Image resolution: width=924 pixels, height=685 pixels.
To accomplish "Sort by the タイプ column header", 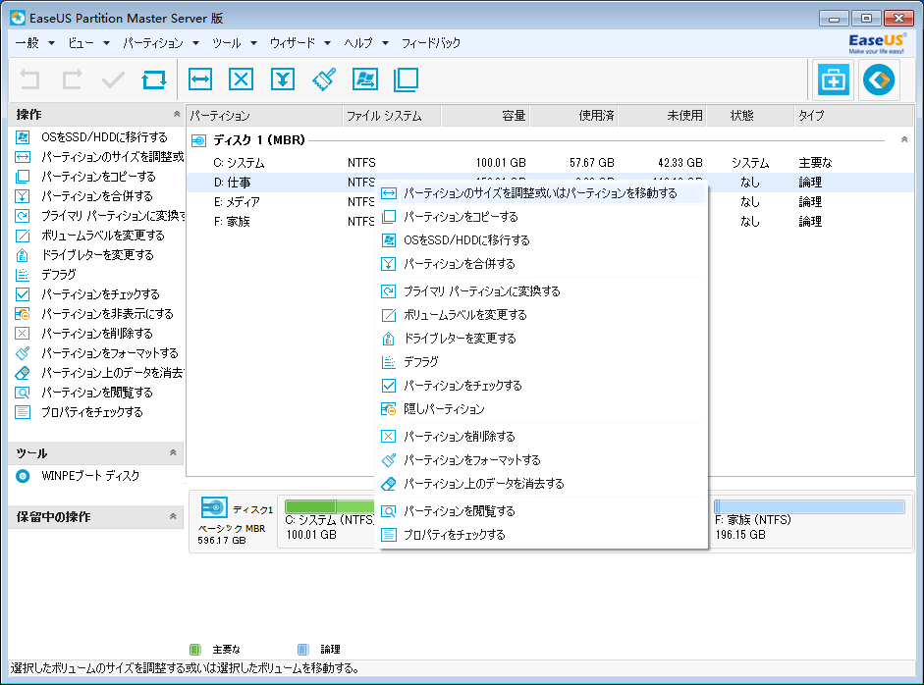I will point(854,116).
